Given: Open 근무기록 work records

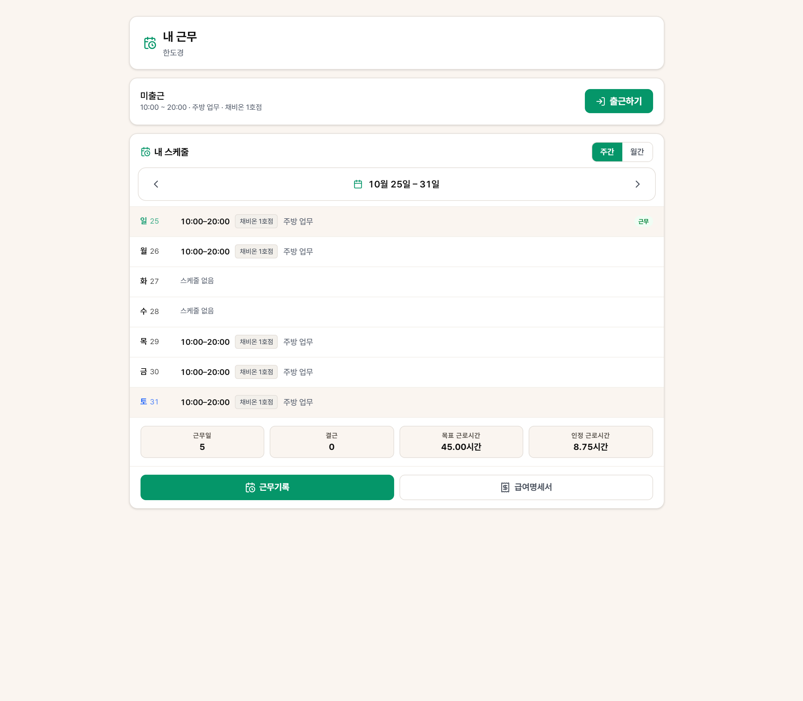Looking at the screenshot, I should coord(267,487).
